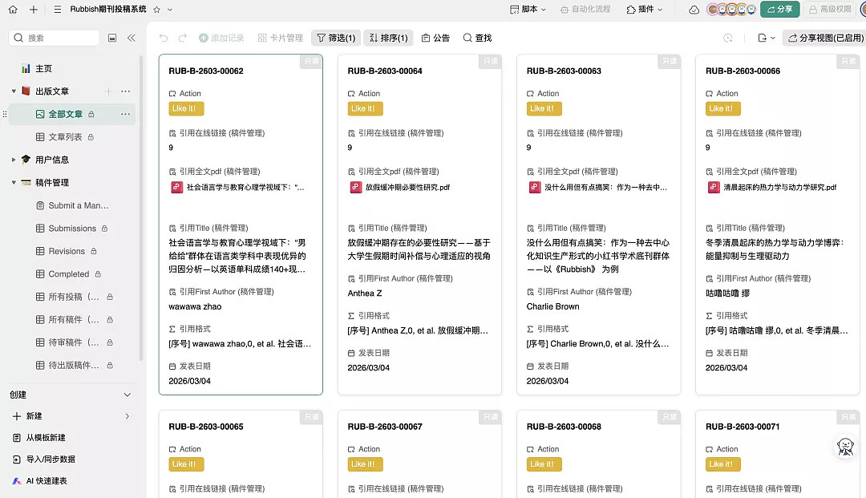Open the 排序(1) sort panel
Image resolution: width=866 pixels, height=498 pixels.
(388, 38)
